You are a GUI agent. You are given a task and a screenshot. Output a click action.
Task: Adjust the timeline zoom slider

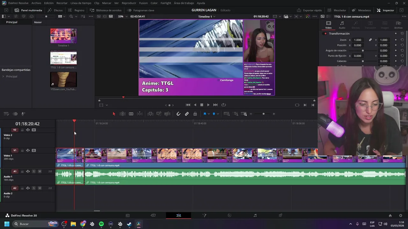263,114
